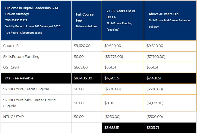Click the SkillsFuture Mid-Career Credit Eligible label
Viewport: 198px width, 134px height.
(x=29, y=103)
